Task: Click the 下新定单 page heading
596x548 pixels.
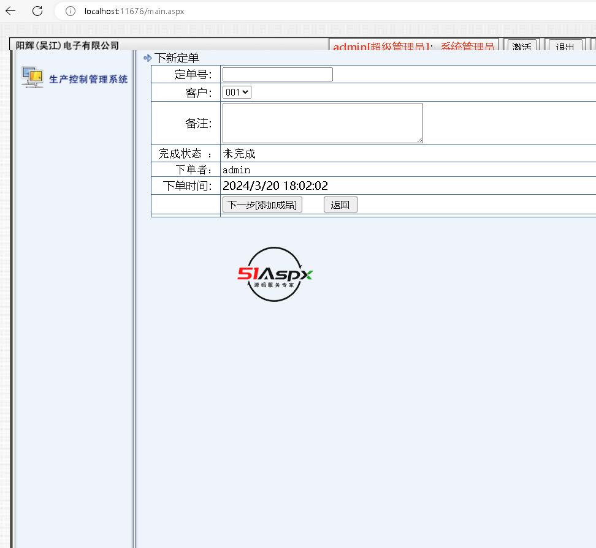Action: click(177, 58)
